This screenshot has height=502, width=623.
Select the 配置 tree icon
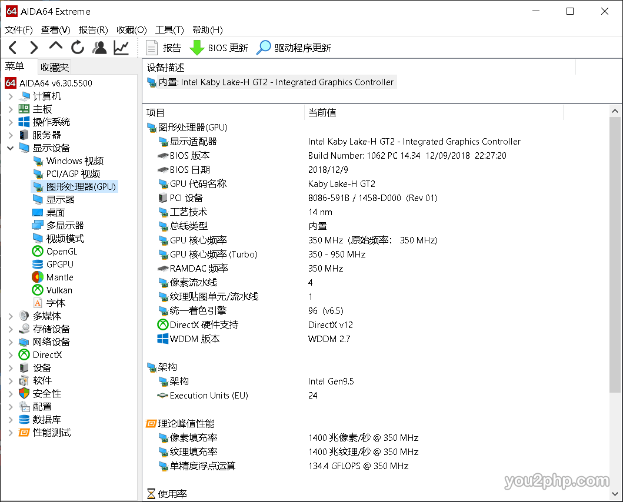[24, 407]
